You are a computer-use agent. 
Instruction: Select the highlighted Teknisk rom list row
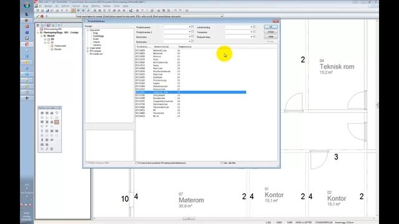(x=191, y=92)
